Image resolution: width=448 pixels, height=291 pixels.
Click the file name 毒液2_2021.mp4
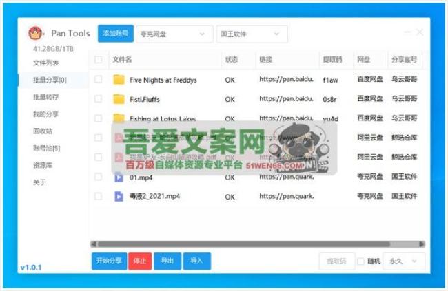(x=154, y=196)
